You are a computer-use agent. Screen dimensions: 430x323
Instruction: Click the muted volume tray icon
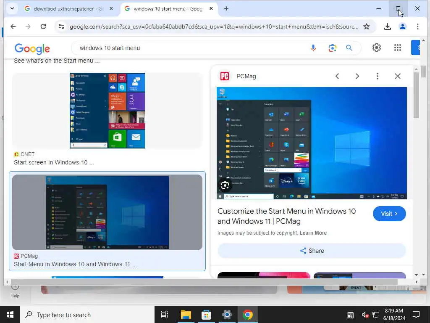[365, 315]
